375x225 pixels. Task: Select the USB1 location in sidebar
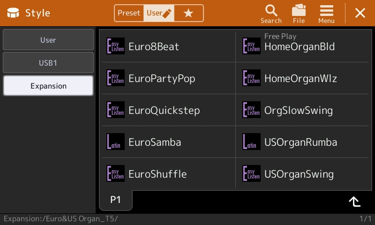click(x=48, y=63)
